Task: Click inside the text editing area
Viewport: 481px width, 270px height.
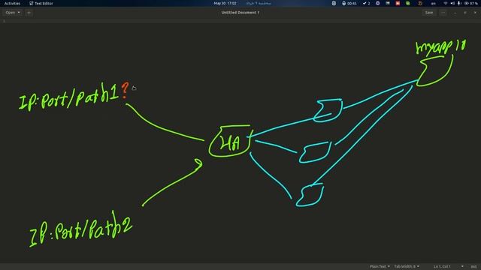Action: [240, 142]
